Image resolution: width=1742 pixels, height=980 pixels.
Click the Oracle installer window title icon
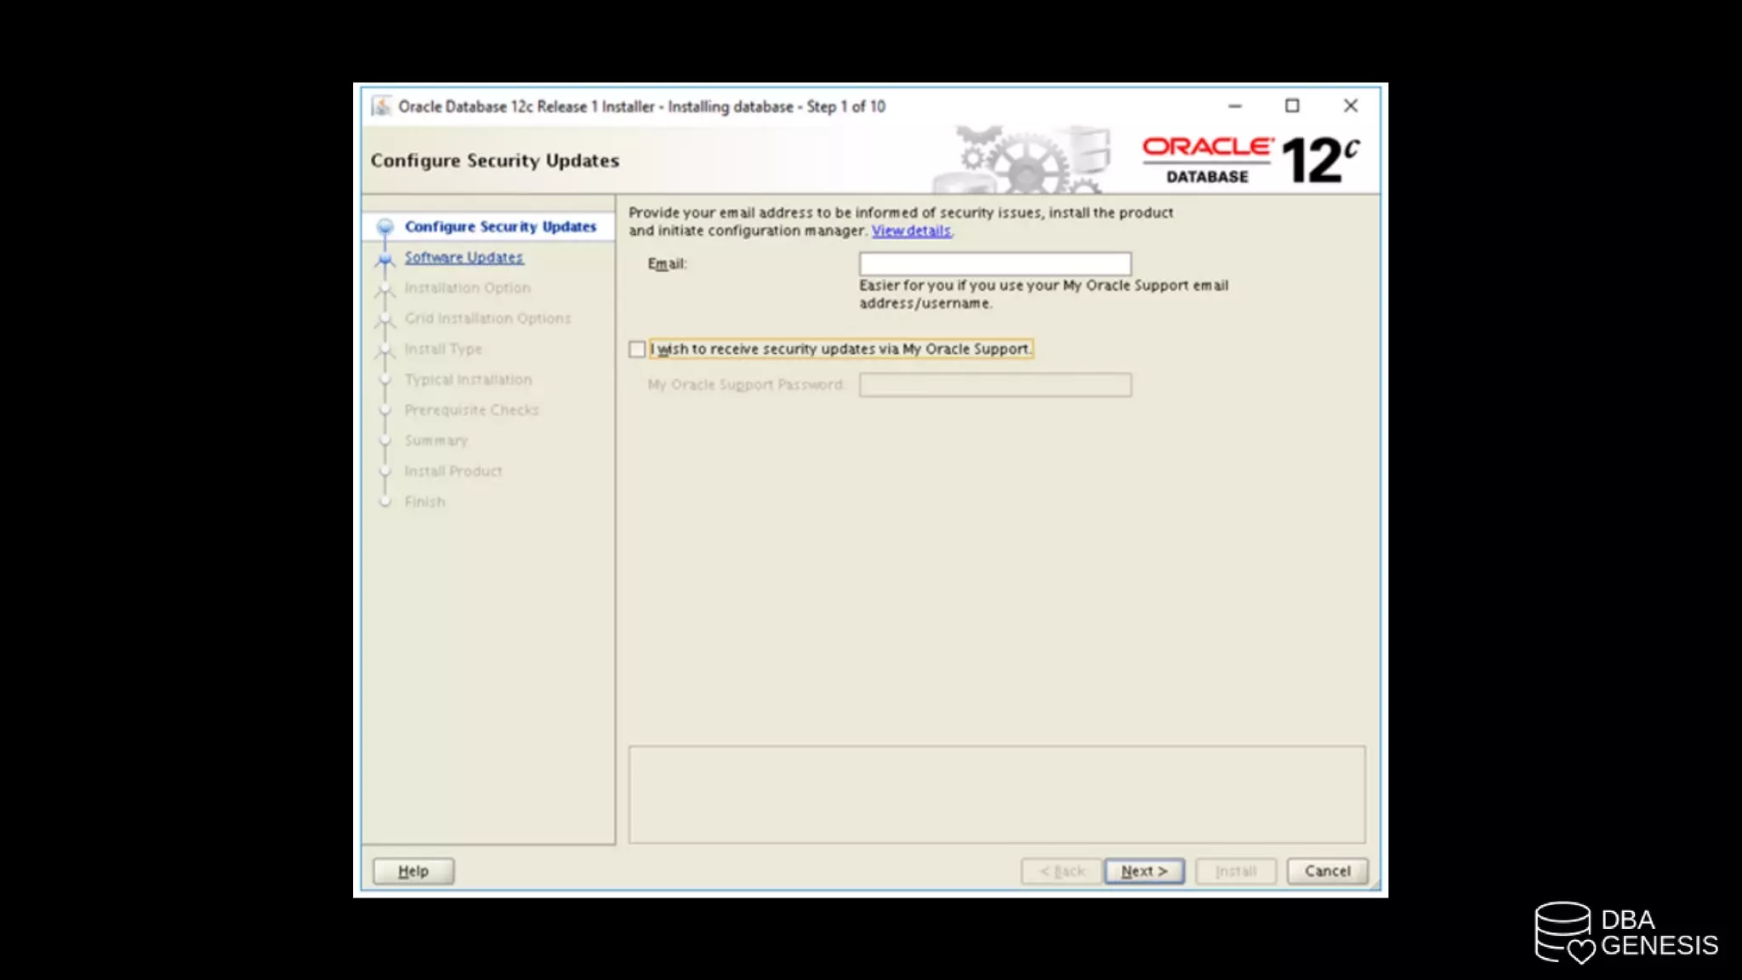pyautogui.click(x=382, y=106)
